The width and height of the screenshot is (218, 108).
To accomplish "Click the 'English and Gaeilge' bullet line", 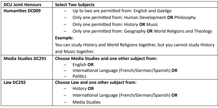I will pos(122,11).
